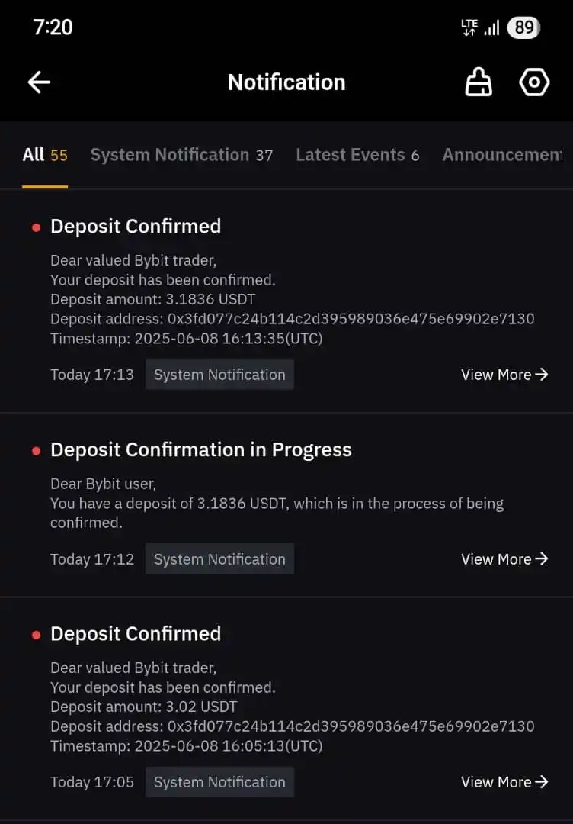
Task: View More for 3.1836 USDT confirmed deposit
Action: click(504, 375)
